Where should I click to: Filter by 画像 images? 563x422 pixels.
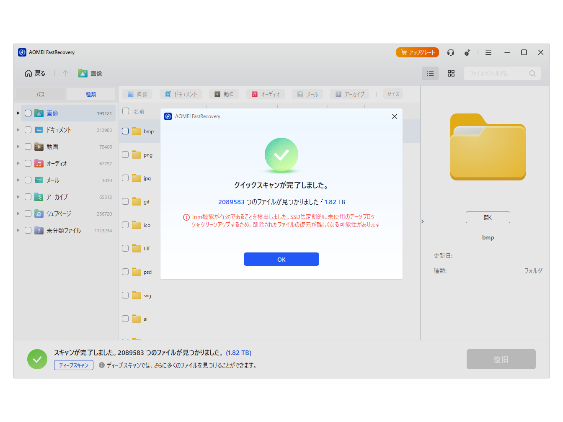coord(137,94)
